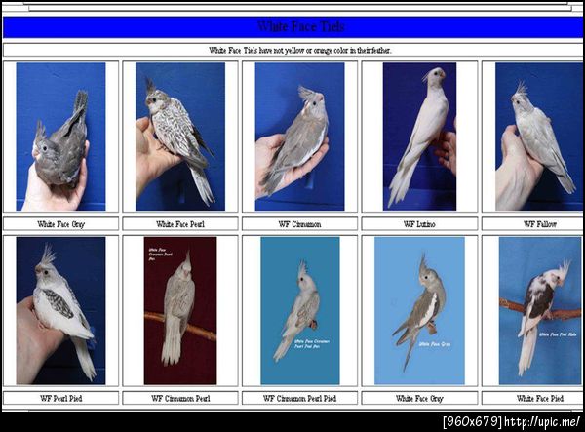
Task: Select the 'White Face Pearl' caption
Action: 180,224
